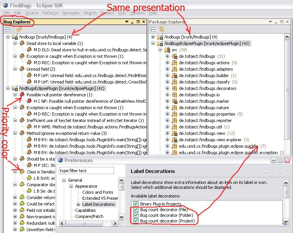Select the Bug Explorer tab

(17, 22)
